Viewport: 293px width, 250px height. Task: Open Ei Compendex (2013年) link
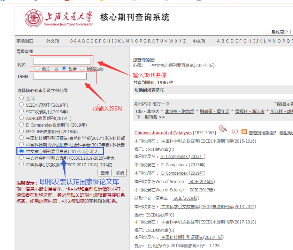coord(183,157)
